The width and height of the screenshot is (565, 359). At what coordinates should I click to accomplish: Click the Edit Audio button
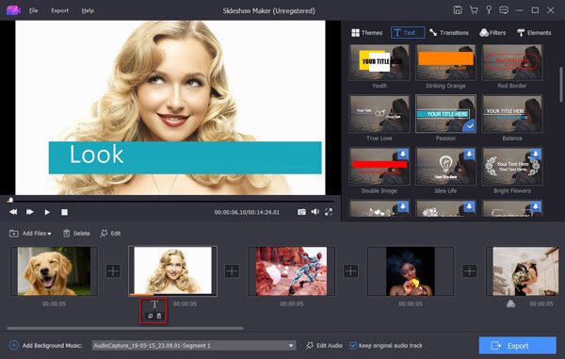click(x=324, y=345)
